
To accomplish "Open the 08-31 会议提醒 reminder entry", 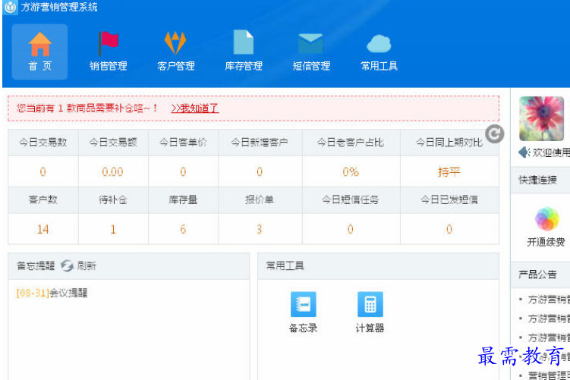I will point(52,293).
